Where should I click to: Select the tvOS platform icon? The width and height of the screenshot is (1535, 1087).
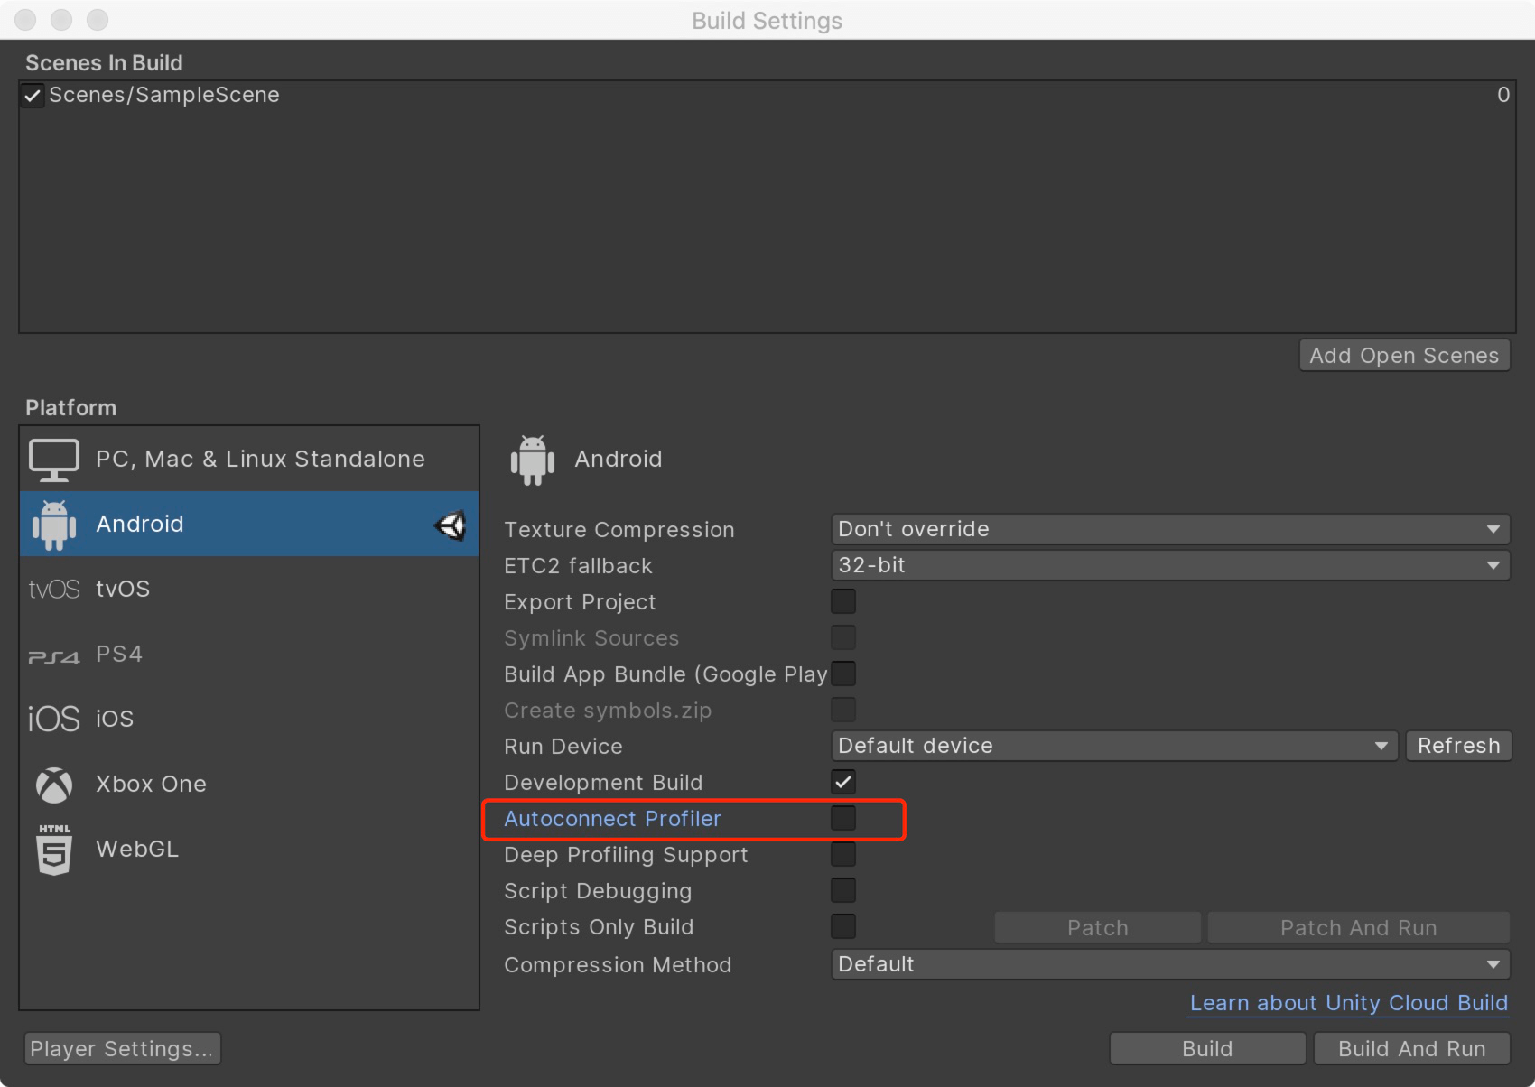54,590
